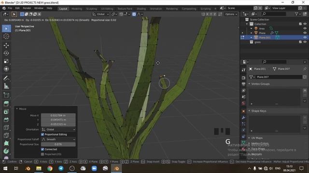Select the Select Box tool

coord(6,29)
